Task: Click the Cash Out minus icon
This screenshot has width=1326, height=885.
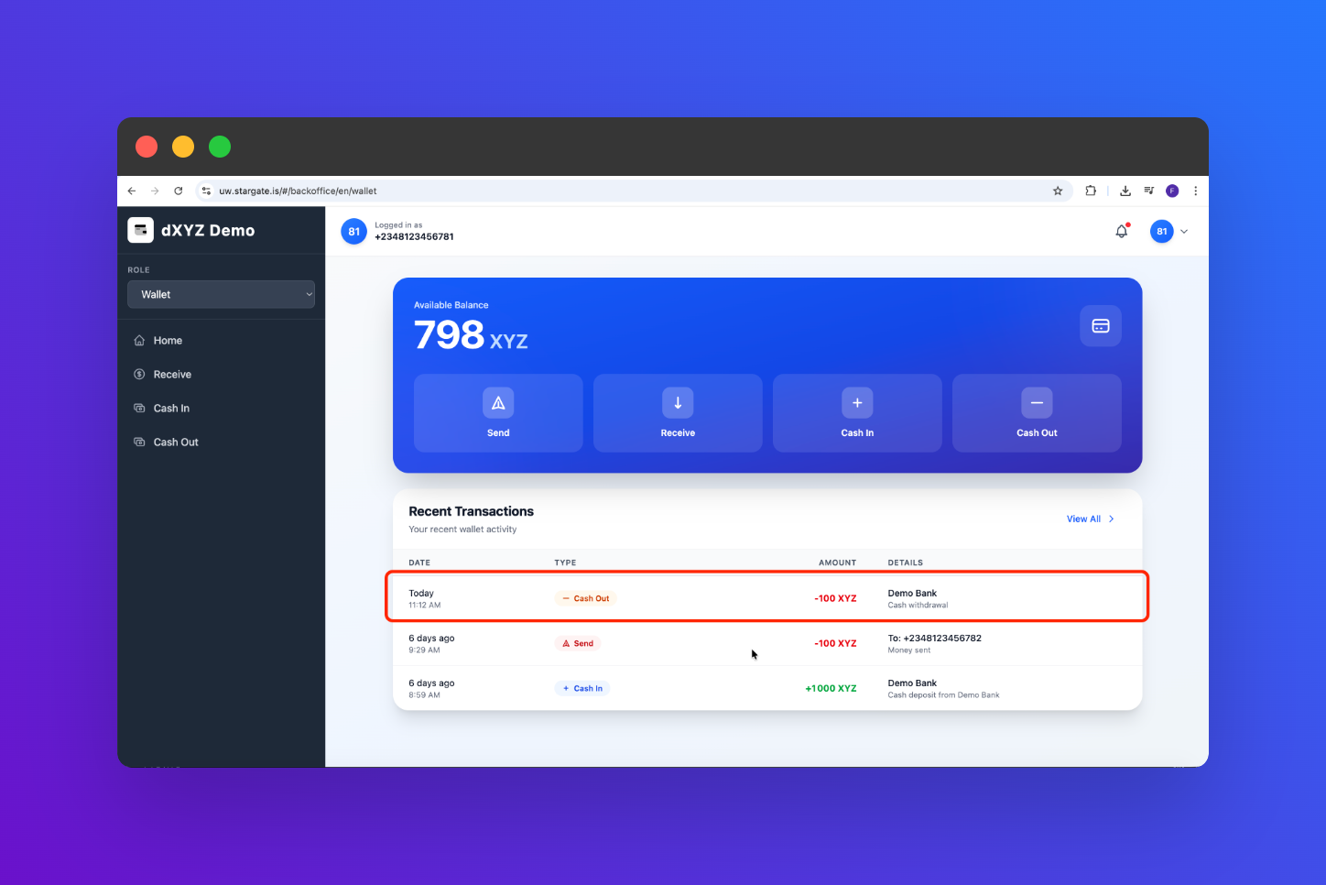Action: (x=1036, y=402)
